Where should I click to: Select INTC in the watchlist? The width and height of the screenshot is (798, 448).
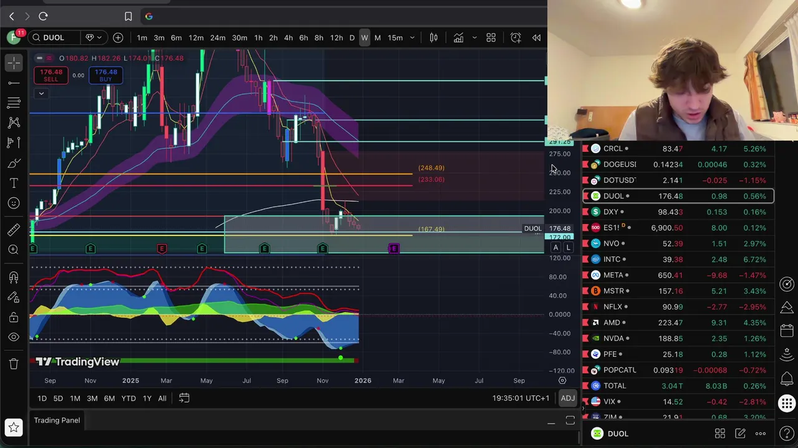click(678, 259)
